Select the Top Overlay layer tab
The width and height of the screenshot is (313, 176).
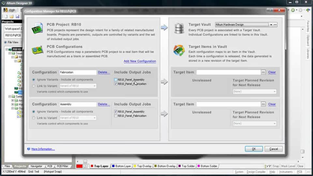coord(142,166)
